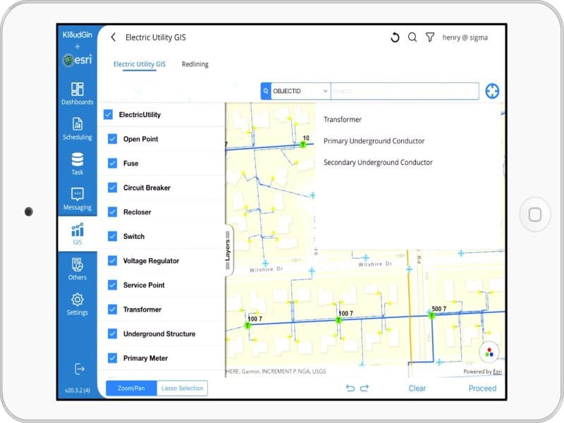Select the GIS sidebar section
The image size is (564, 423).
[78, 234]
